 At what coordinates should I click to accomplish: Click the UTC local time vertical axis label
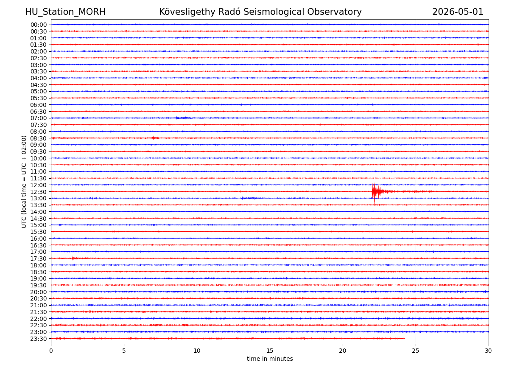(x=25, y=182)
